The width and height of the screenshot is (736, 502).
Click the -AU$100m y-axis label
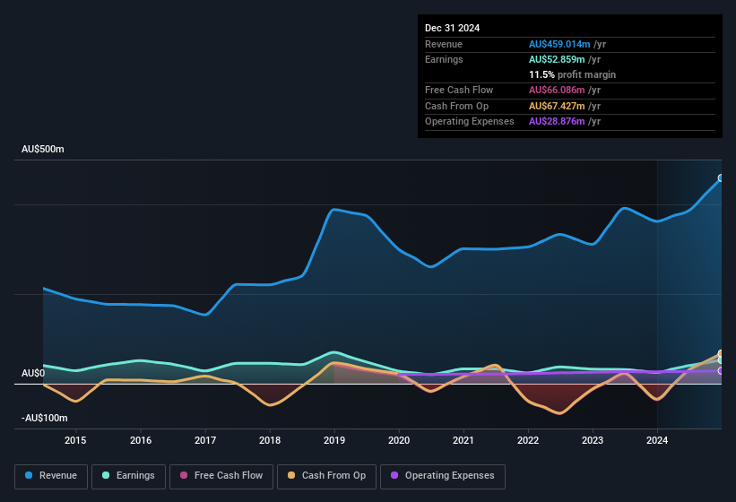[x=45, y=418]
